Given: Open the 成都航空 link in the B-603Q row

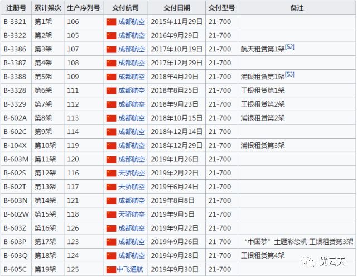Looking at the screenshot, I should coord(131,256).
